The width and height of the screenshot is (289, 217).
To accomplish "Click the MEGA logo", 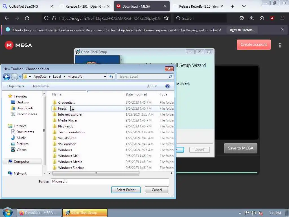I will pos(18,45).
